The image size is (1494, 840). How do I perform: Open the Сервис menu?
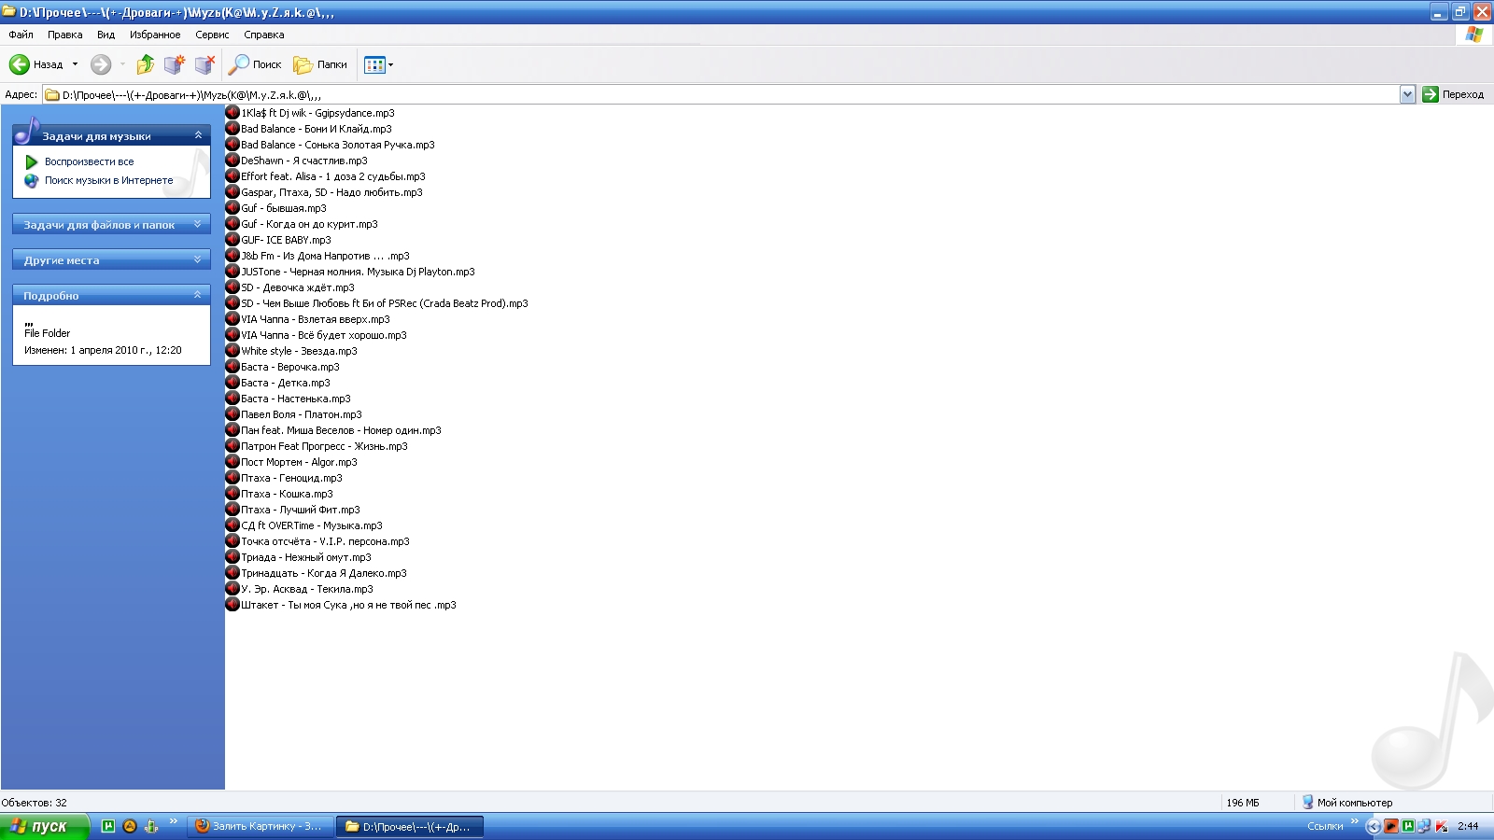(x=212, y=35)
